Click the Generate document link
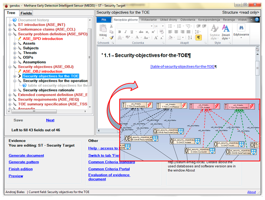The width and height of the screenshot is (265, 200). (26, 155)
